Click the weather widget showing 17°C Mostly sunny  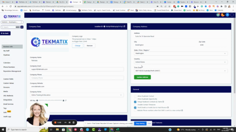pyautogui.click(x=186, y=129)
